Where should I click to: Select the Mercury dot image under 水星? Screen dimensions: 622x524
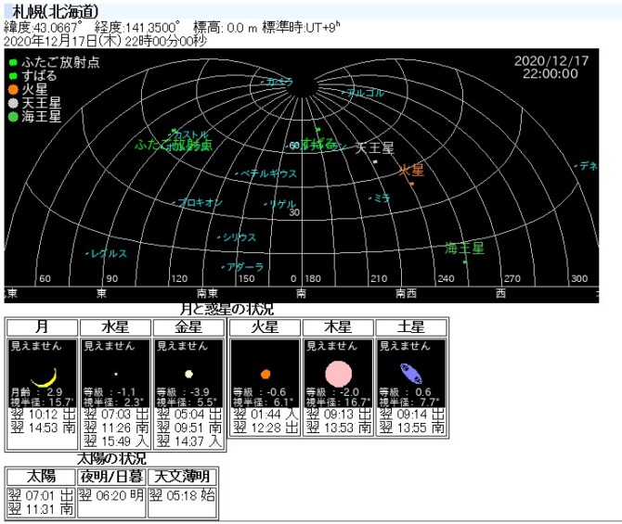tap(116, 374)
